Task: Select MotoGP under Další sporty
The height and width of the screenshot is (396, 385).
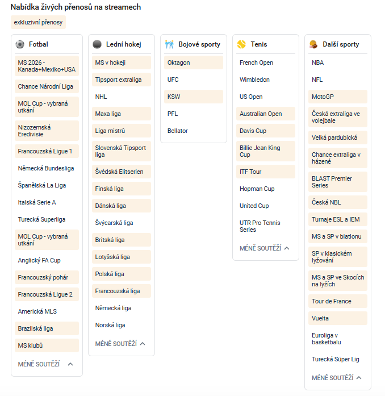Action: (338, 97)
